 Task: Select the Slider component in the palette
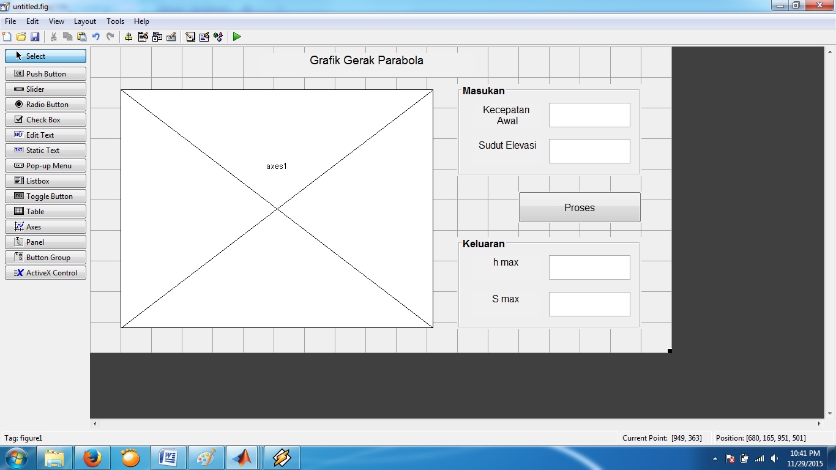(45, 89)
